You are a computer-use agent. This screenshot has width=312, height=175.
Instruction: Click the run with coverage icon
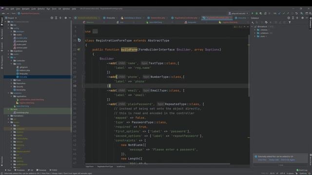pos(261,13)
